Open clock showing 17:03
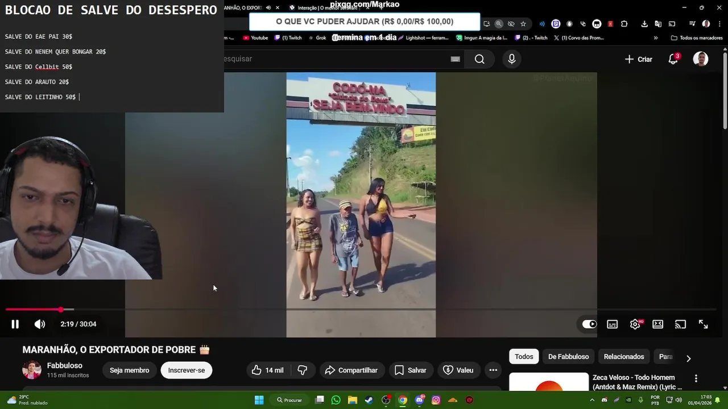Screen dimensions: 728x409 [699, 400]
